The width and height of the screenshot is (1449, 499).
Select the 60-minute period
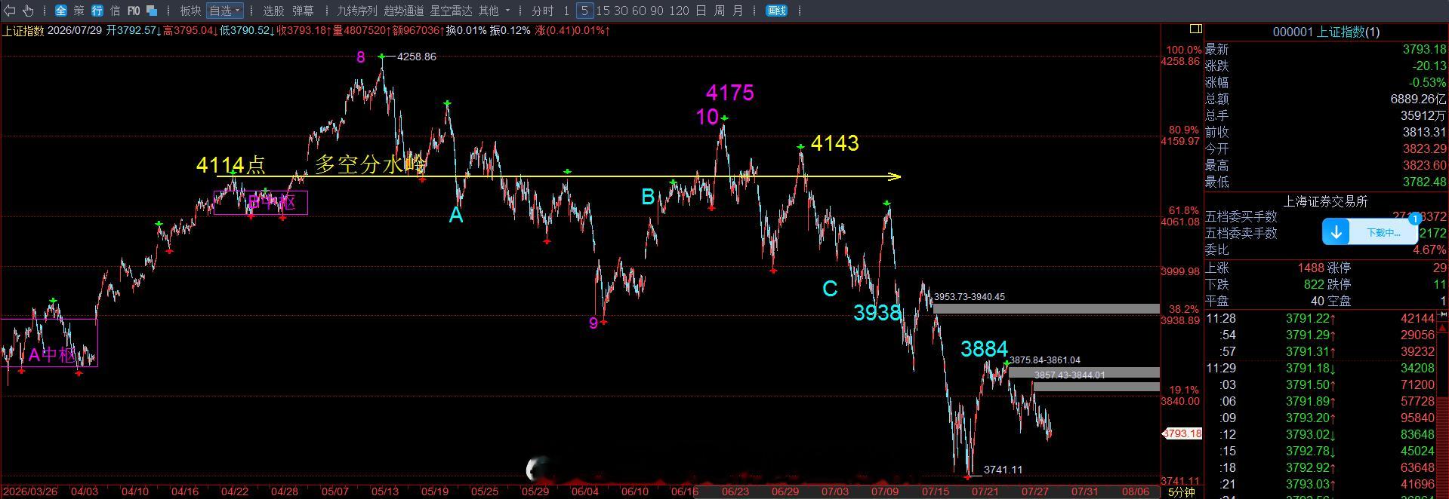[x=639, y=11]
